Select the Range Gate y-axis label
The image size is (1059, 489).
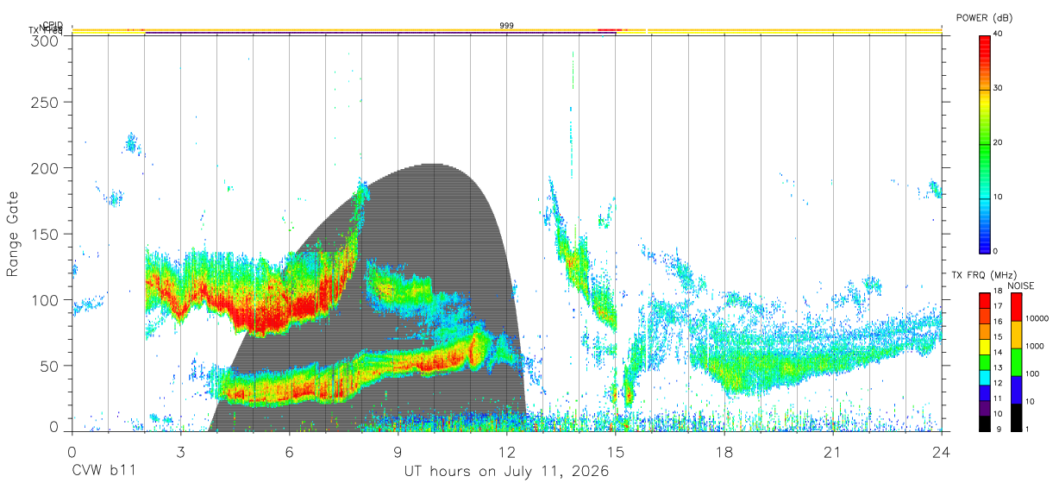click(13, 235)
